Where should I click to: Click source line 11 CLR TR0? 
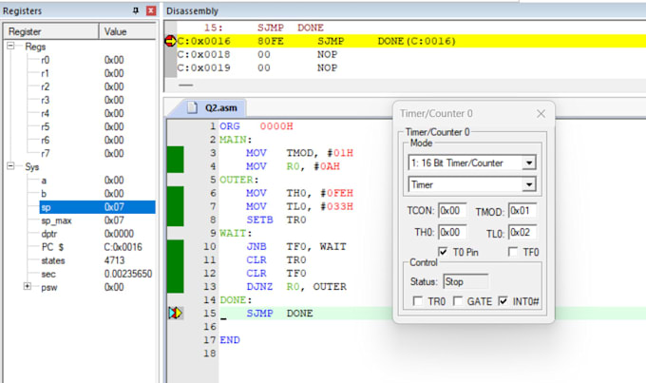pyautogui.click(x=276, y=259)
